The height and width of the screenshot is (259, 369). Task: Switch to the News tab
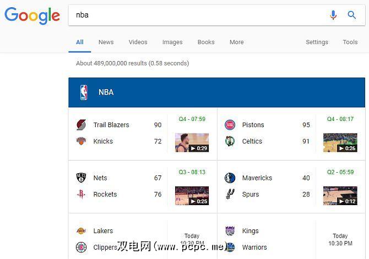106,42
